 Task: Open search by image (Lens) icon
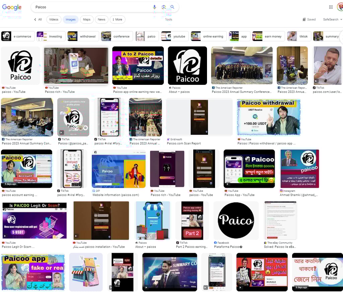pyautogui.click(x=163, y=7)
